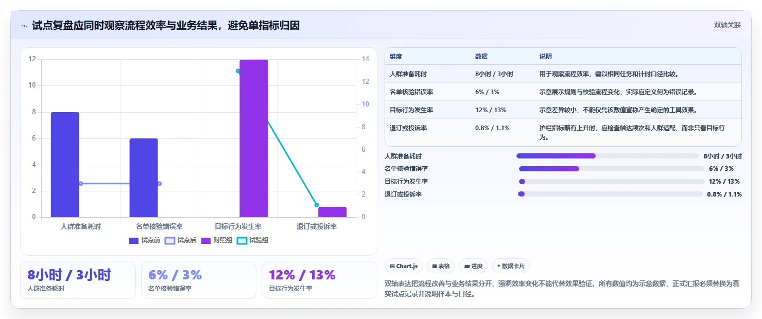This screenshot has width=762, height=319.
Task: Click the 名单核验错误率 x-axis label
Action: pyautogui.click(x=160, y=226)
